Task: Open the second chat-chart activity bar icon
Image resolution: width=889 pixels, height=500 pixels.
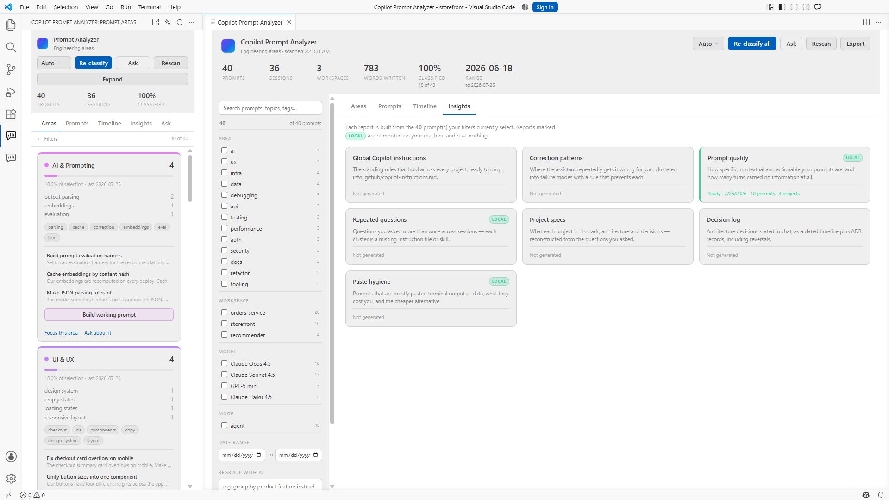Action: pyautogui.click(x=11, y=158)
